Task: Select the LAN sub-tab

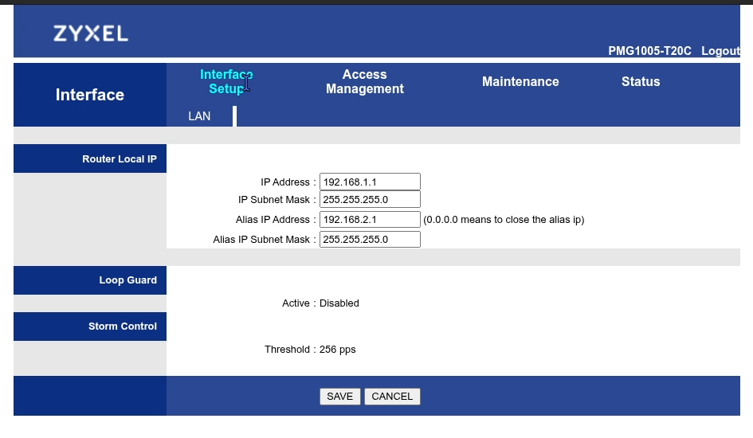Action: coord(199,116)
